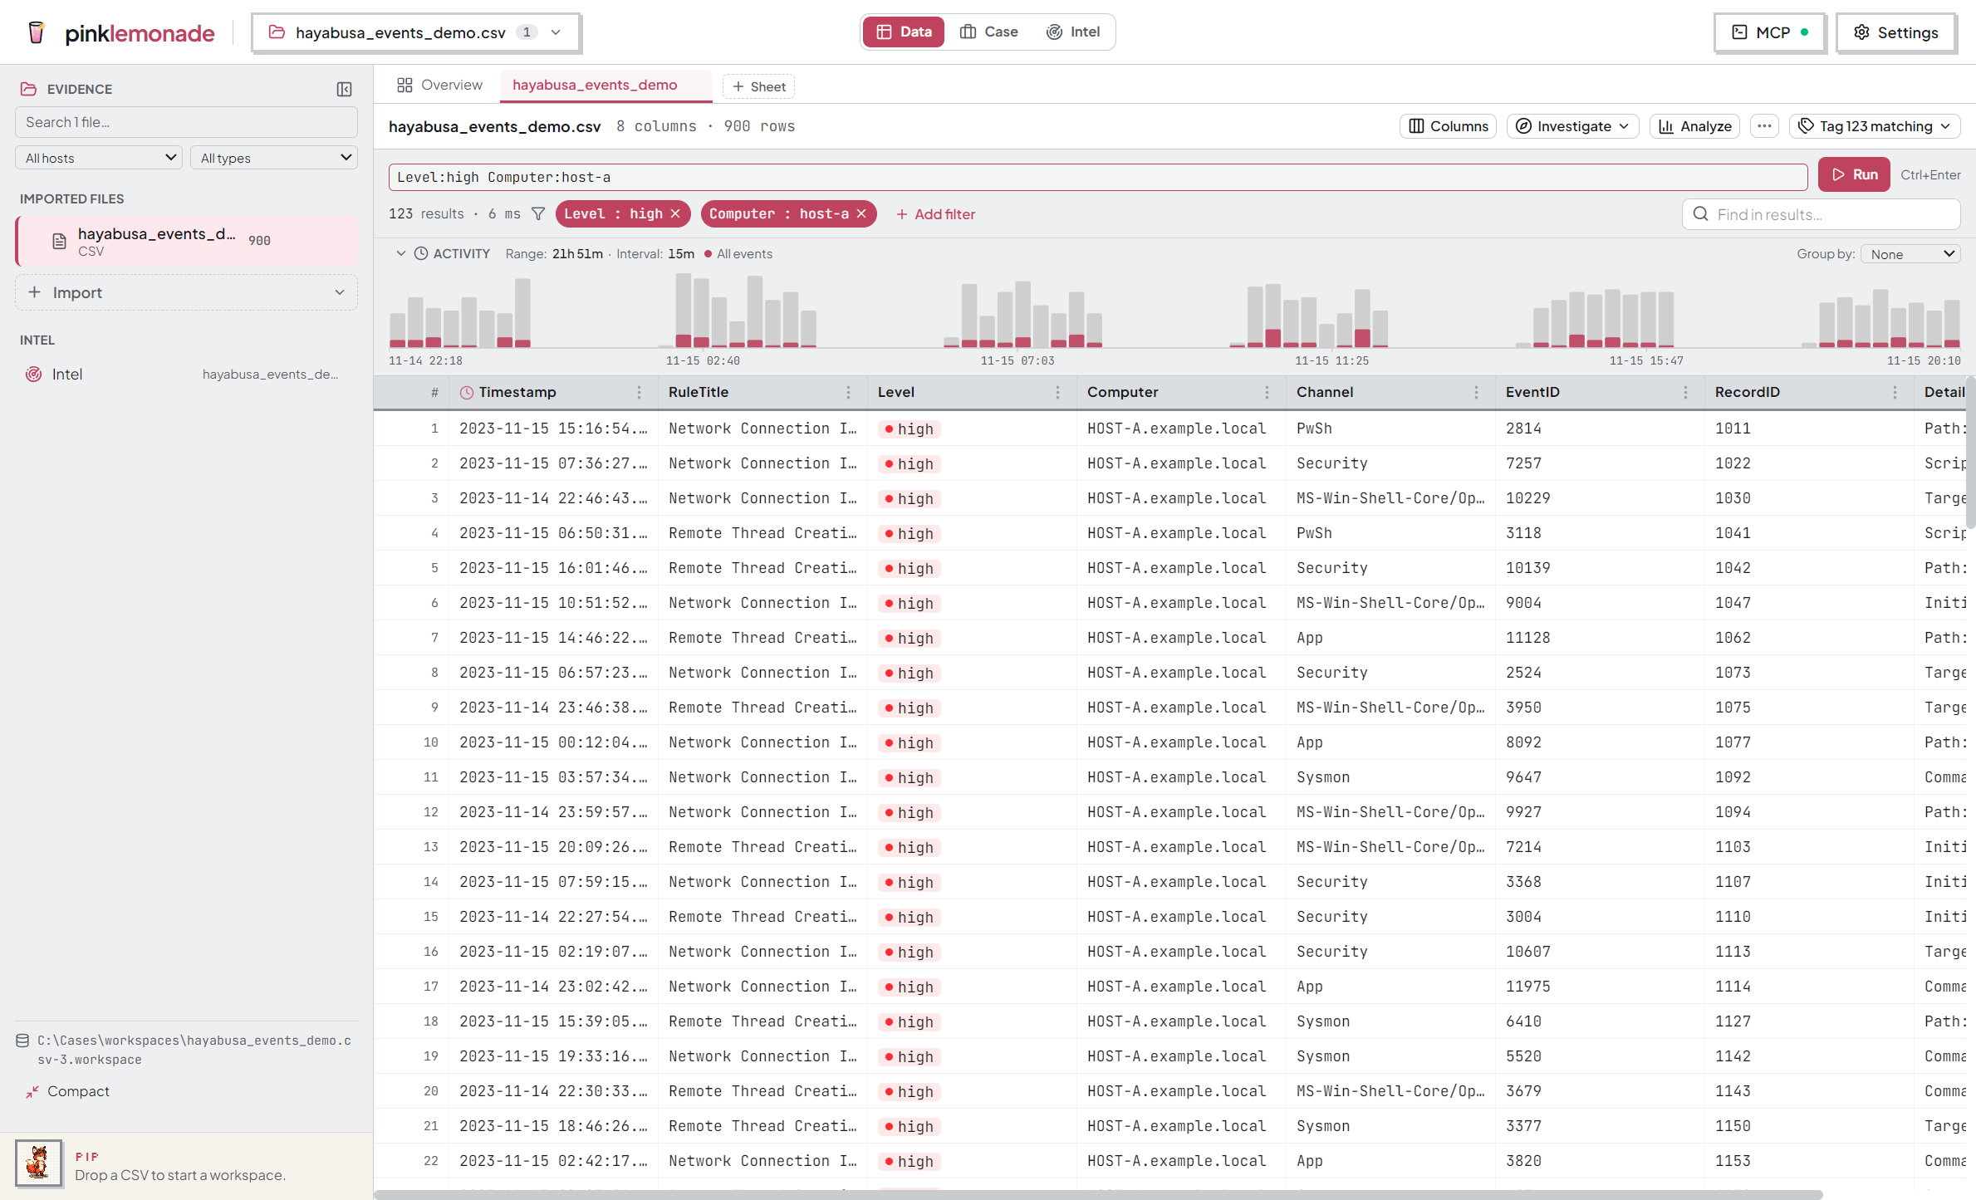Open RecordID column menu dots
Image resolution: width=1976 pixels, height=1200 pixels.
click(x=1895, y=392)
